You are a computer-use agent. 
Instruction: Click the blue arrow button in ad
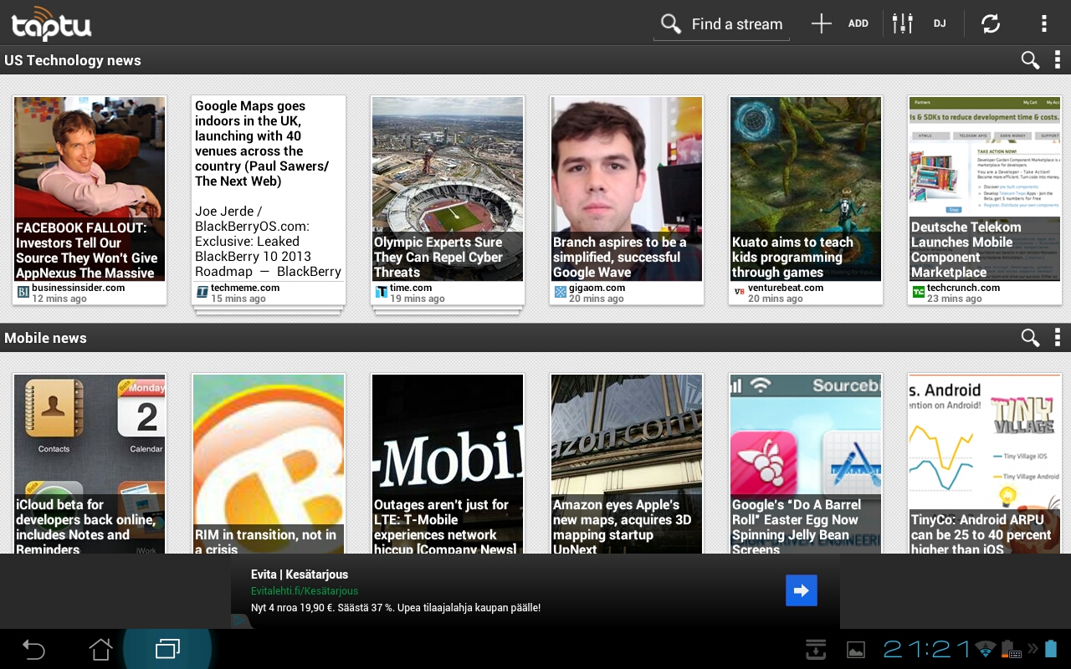(x=802, y=591)
